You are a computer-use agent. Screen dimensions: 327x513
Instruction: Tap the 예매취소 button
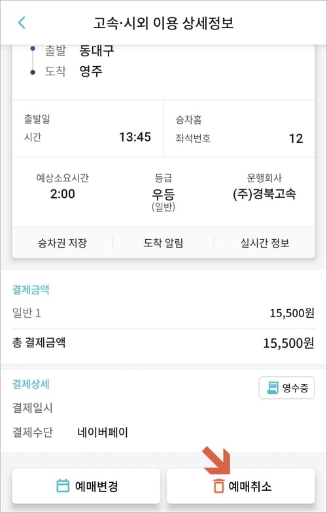tap(241, 486)
